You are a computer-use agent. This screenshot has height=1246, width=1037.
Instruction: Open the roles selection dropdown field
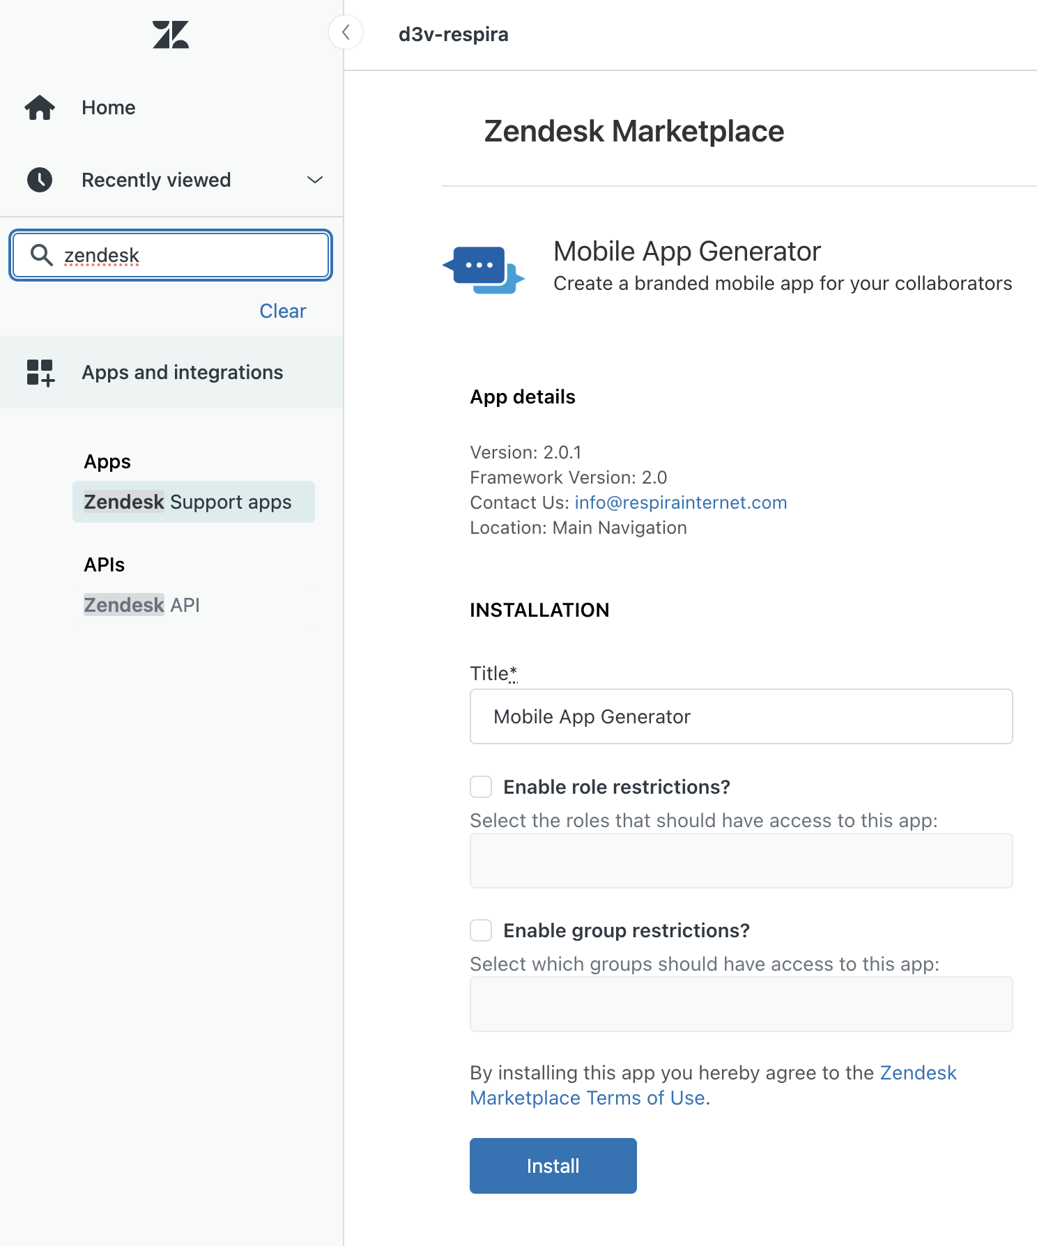(741, 861)
